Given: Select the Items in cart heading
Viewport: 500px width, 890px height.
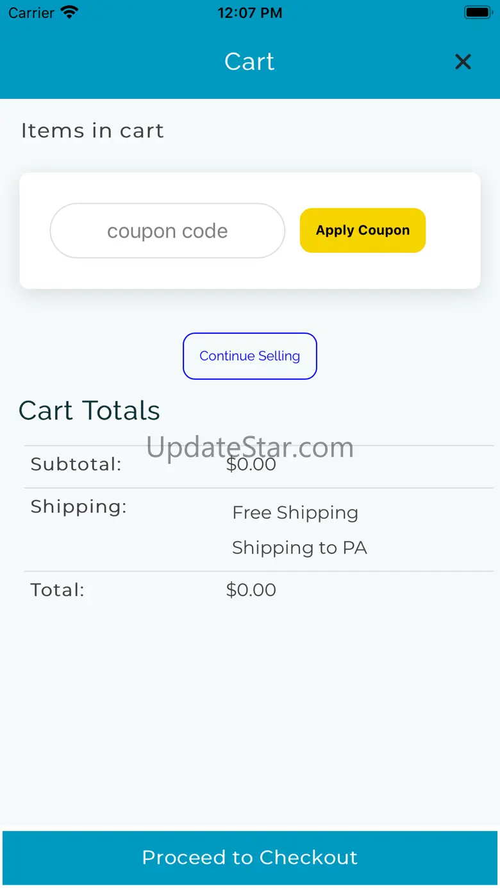Looking at the screenshot, I should (92, 131).
